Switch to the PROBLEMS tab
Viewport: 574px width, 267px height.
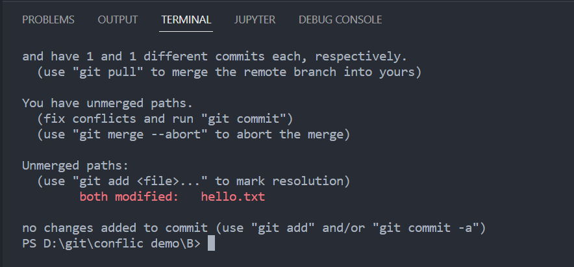(x=48, y=19)
